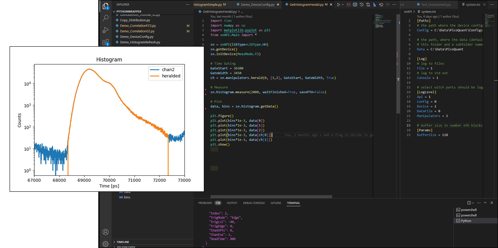Open terminal panel more actions menu
The image size is (498, 248).
pyautogui.click(x=480, y=203)
